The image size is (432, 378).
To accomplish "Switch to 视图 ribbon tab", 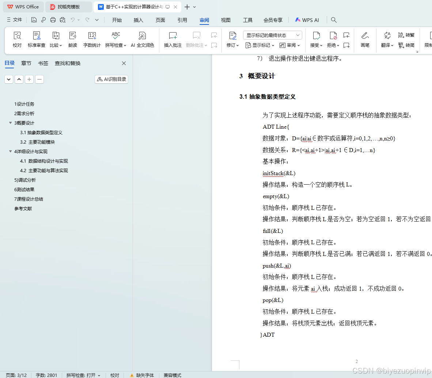I will [x=226, y=20].
